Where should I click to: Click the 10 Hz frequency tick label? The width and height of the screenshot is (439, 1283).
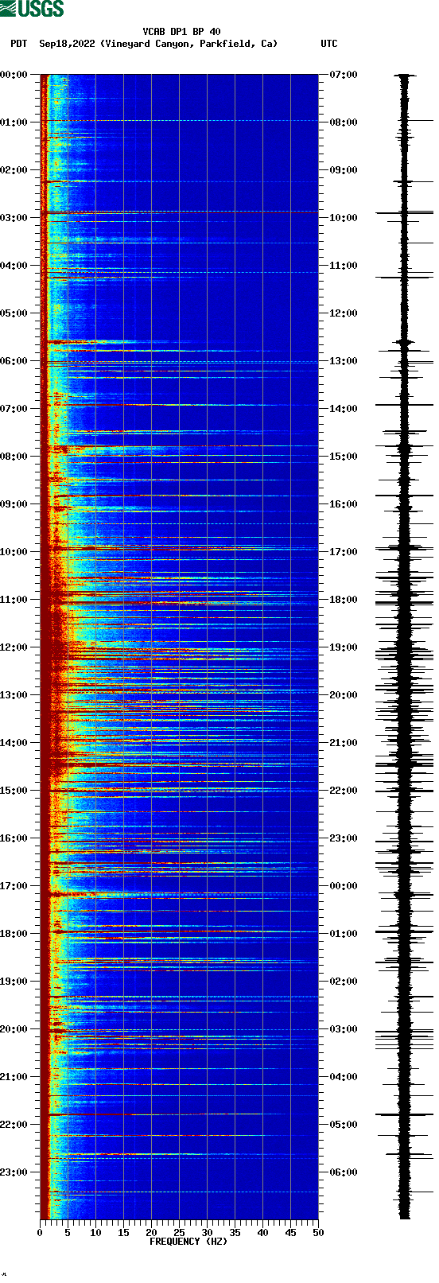[x=95, y=1233]
